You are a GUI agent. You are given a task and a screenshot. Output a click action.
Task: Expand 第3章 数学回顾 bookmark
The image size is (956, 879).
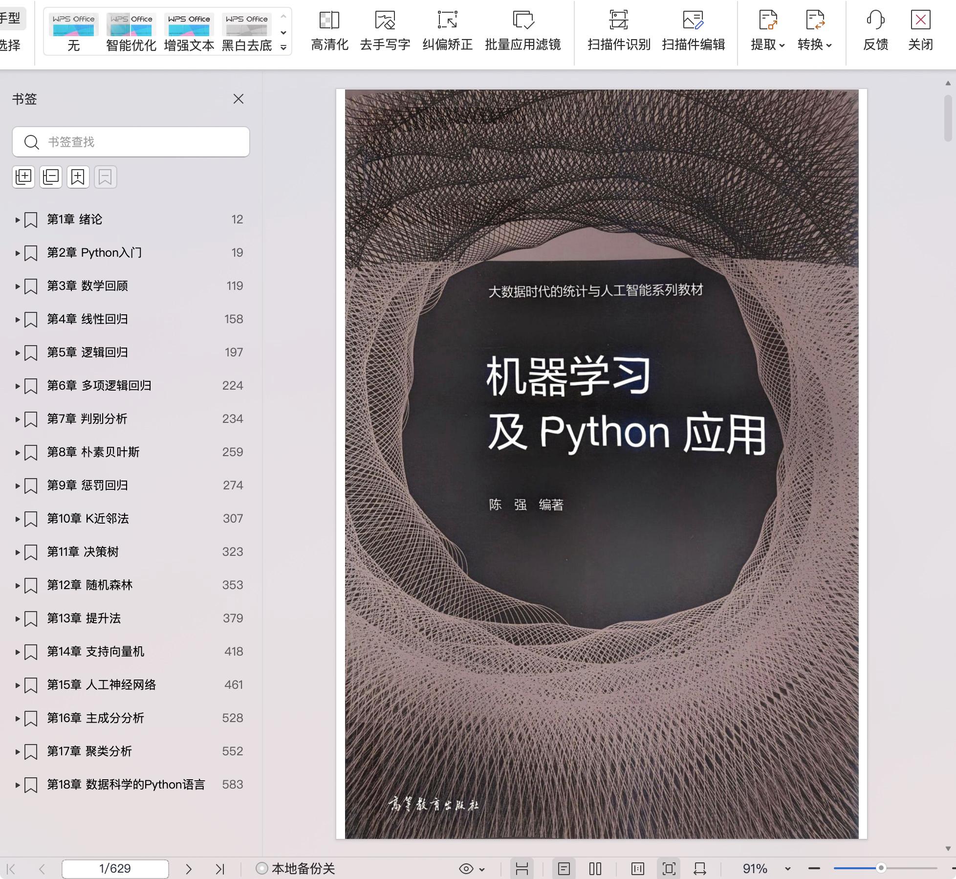[x=18, y=286]
